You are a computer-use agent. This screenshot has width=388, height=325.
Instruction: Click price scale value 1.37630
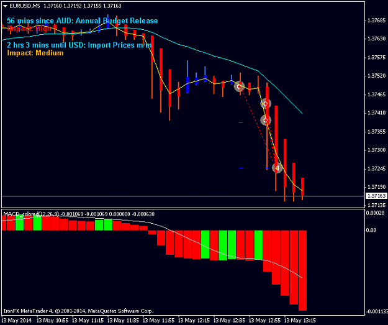tap(377, 39)
